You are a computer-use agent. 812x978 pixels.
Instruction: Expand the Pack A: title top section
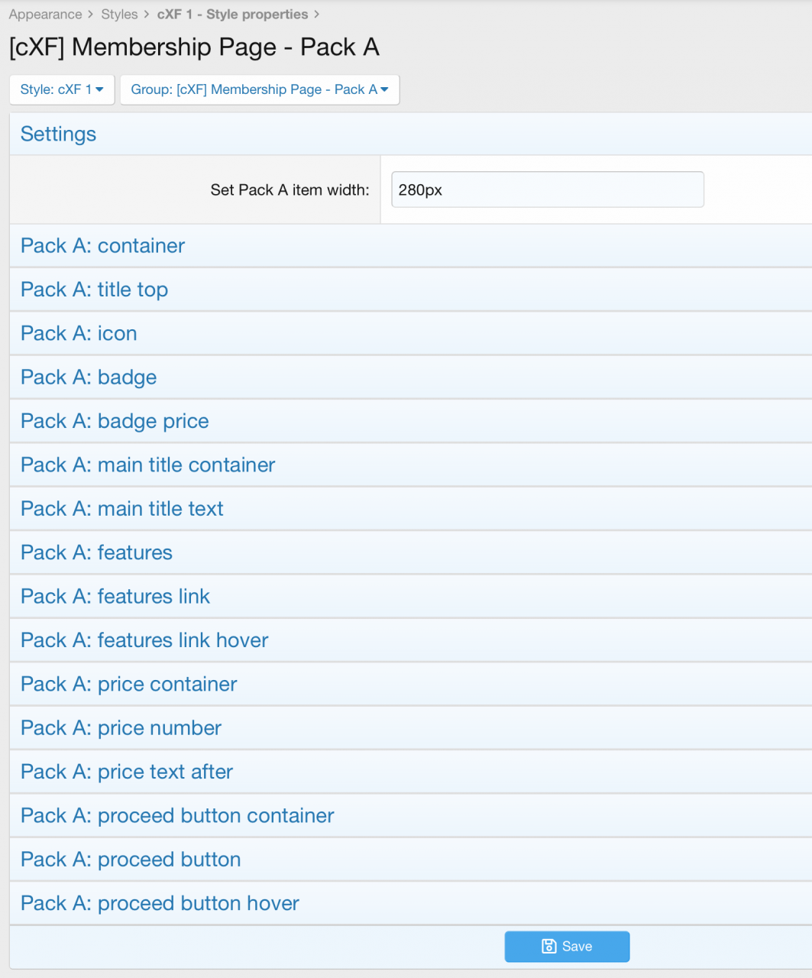pyautogui.click(x=94, y=290)
